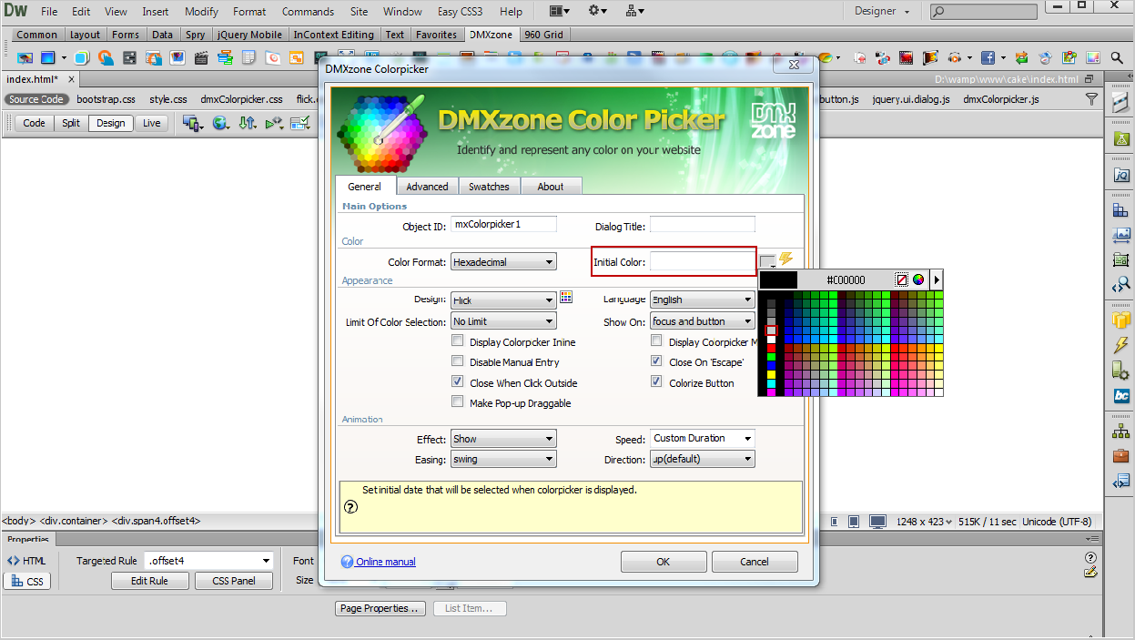Toggle the Colorize Button checkbox

pyautogui.click(x=656, y=382)
